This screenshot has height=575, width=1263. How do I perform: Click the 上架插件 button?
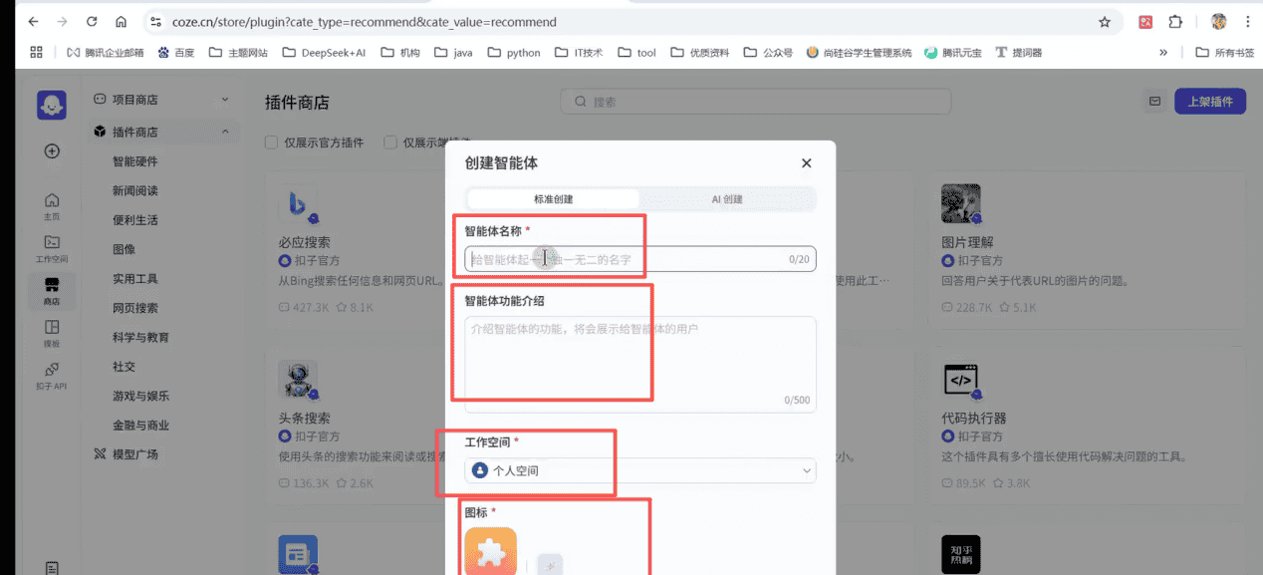pos(1209,101)
